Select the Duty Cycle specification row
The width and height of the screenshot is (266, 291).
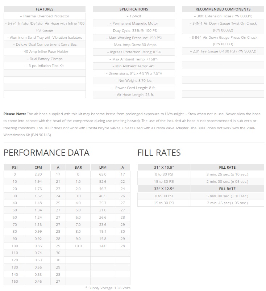[134, 30]
